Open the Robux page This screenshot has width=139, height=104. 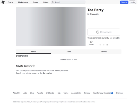[46, 2]
